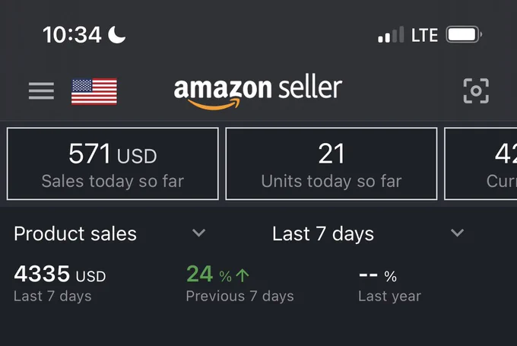This screenshot has width=517, height=346.
Task: Expand the Last 7 days chevron
Action: 458,233
